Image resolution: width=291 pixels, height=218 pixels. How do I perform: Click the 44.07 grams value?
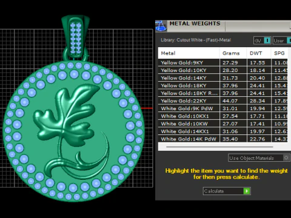(230, 101)
